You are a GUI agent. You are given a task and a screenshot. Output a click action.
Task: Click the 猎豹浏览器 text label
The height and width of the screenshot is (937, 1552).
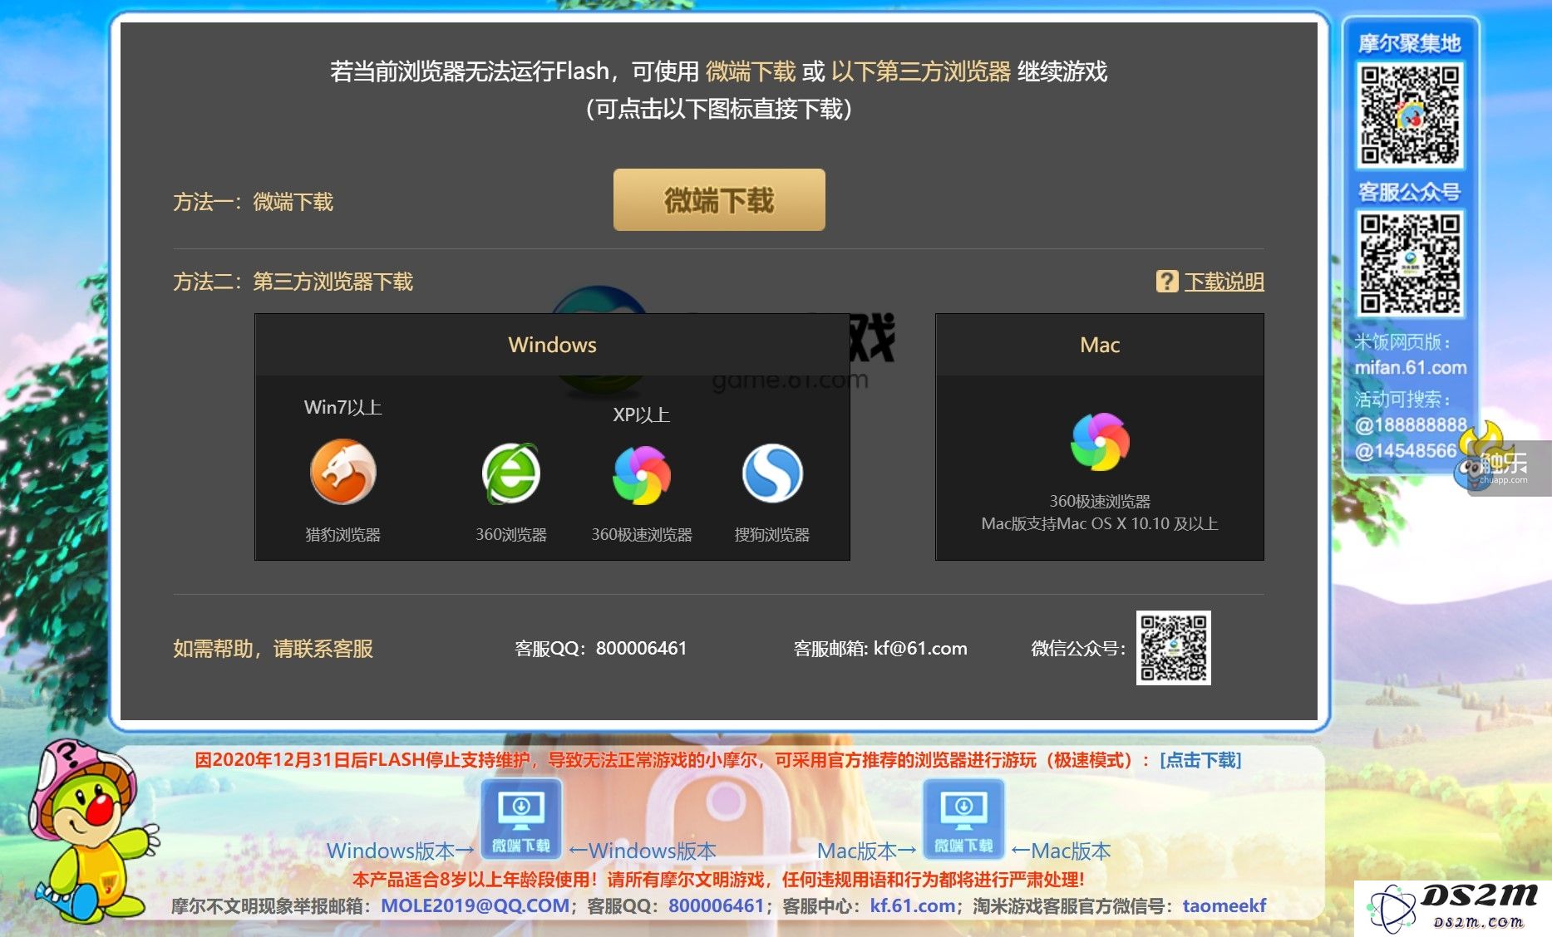coord(342,535)
